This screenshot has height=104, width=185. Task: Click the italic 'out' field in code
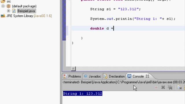pyautogui.click(x=110, y=19)
